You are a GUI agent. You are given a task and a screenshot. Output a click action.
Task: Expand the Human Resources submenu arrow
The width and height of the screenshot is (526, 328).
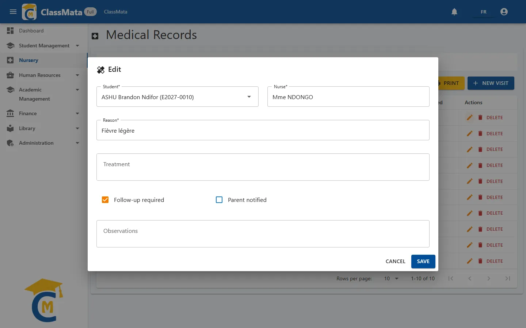click(77, 75)
